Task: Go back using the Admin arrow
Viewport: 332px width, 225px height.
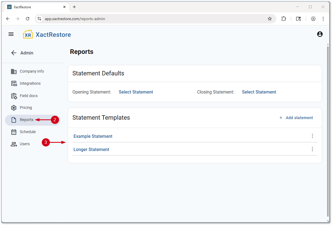Action: pos(14,53)
